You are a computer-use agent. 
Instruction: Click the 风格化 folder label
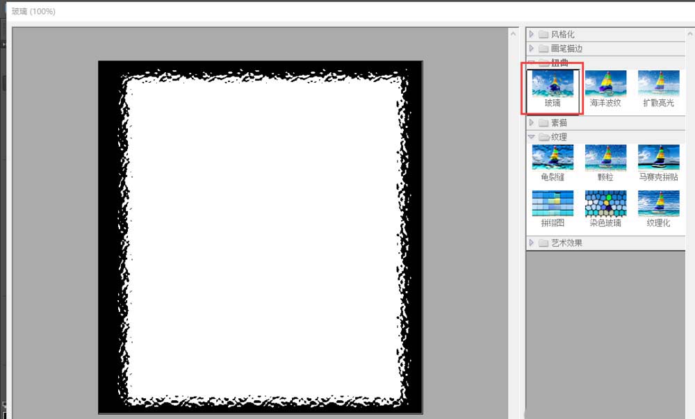(562, 34)
